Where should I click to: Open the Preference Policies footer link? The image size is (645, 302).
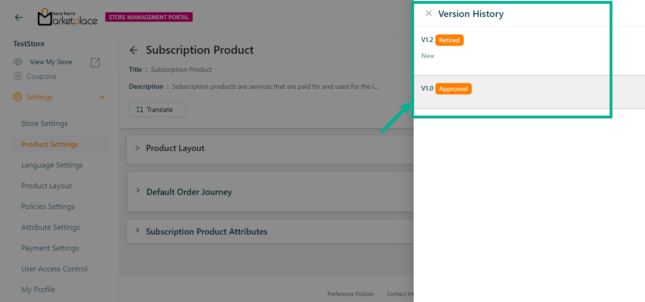point(350,294)
